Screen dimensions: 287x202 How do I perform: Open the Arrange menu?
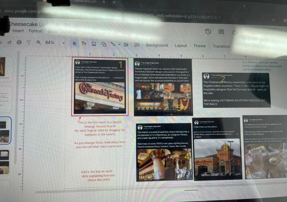click(x=70, y=32)
